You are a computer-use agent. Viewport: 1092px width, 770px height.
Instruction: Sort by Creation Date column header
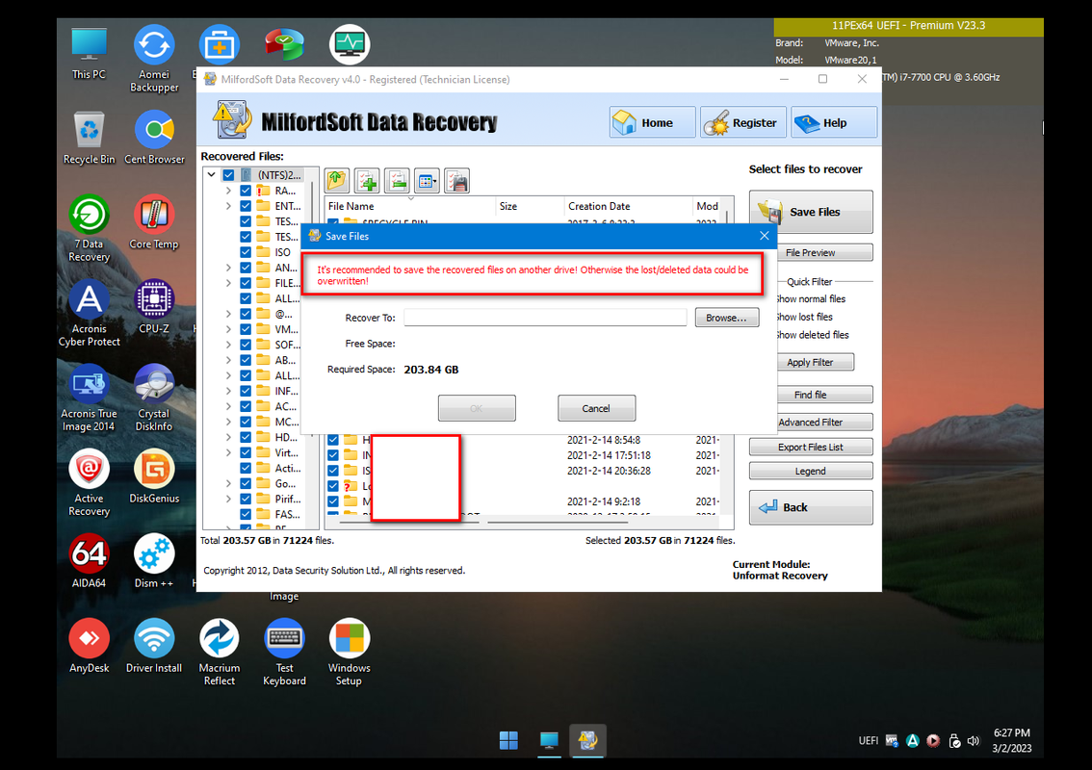pyautogui.click(x=628, y=206)
